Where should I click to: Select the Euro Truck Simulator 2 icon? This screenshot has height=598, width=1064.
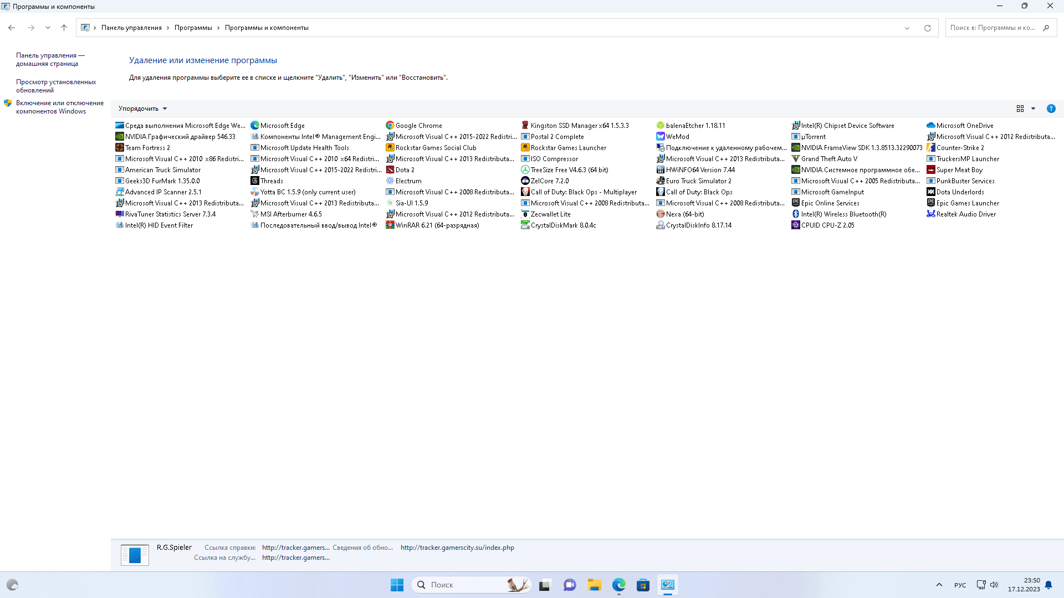661,181
